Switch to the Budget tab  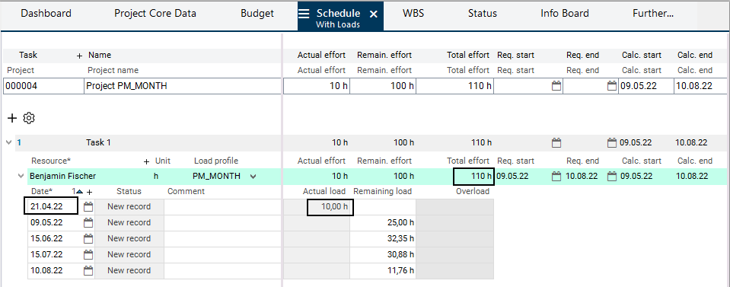257,14
